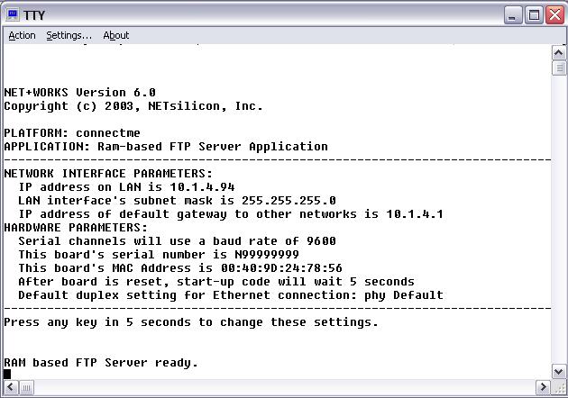Click the horizontal scrollbar thumb

point(25,389)
